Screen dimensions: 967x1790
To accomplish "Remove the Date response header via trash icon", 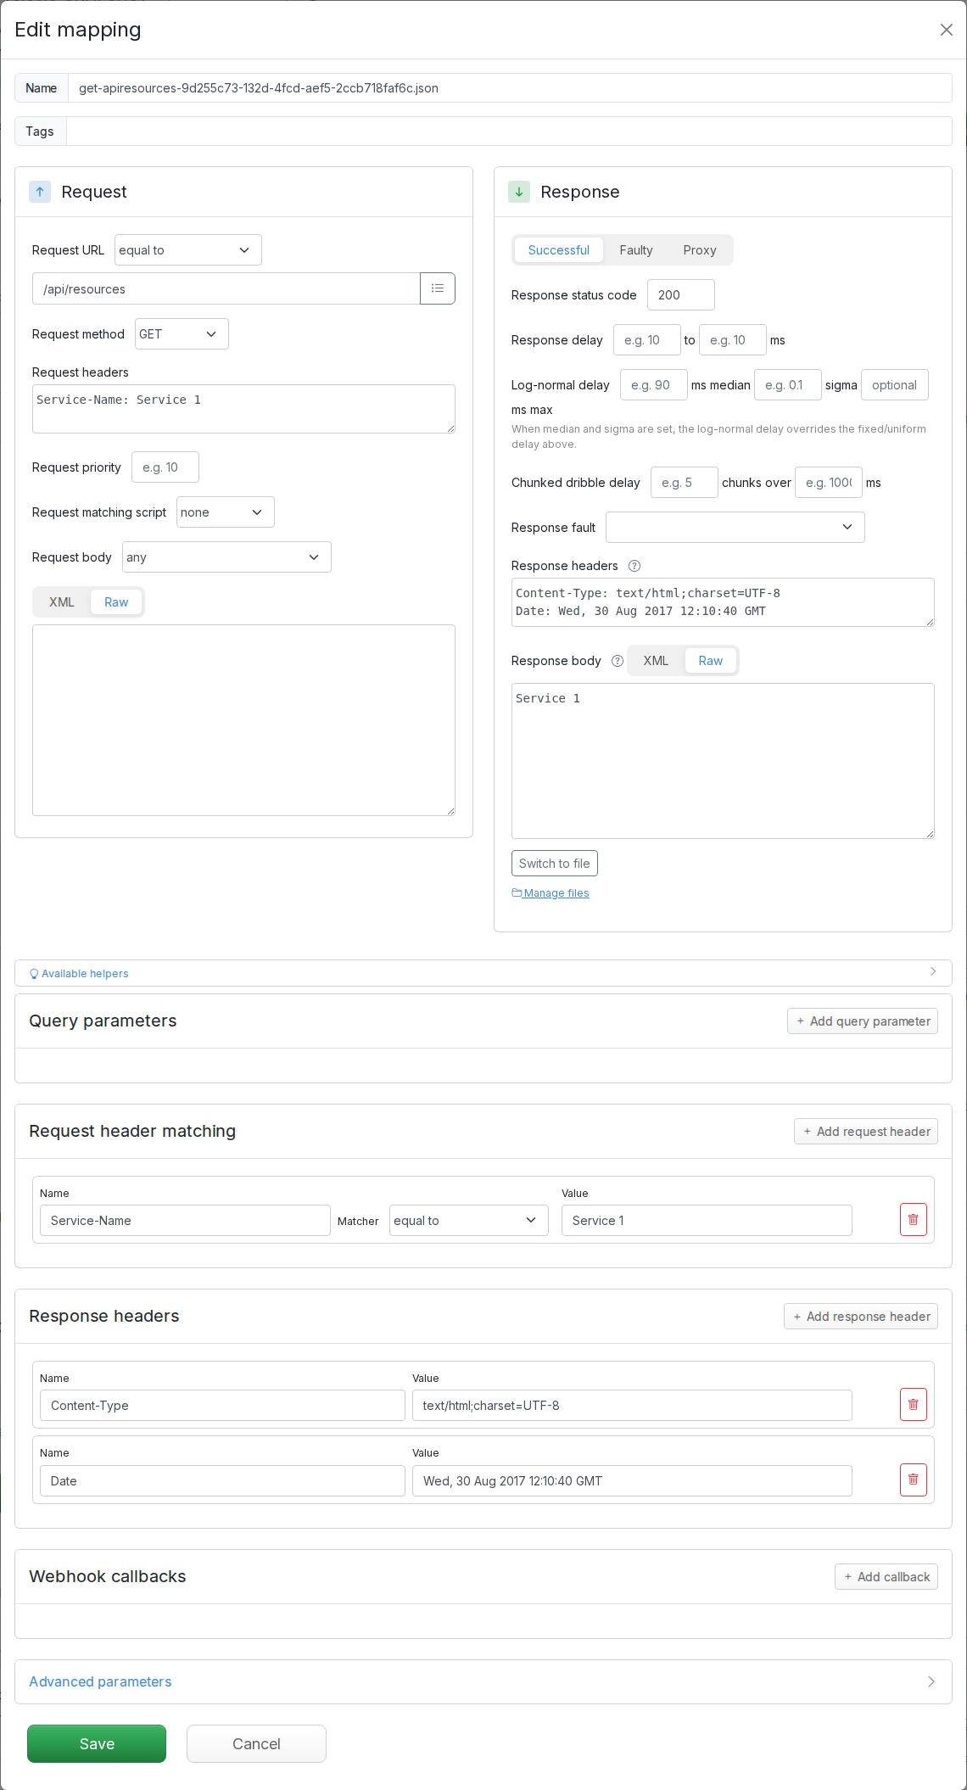I will pyautogui.click(x=914, y=1480).
